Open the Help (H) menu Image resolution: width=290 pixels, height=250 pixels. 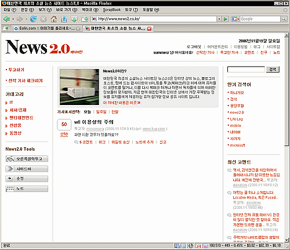pyautogui.click(x=151, y=10)
